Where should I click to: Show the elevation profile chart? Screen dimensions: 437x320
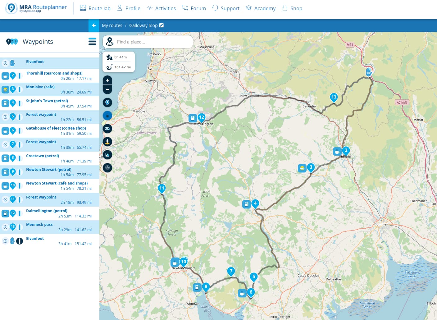pyautogui.click(x=107, y=155)
